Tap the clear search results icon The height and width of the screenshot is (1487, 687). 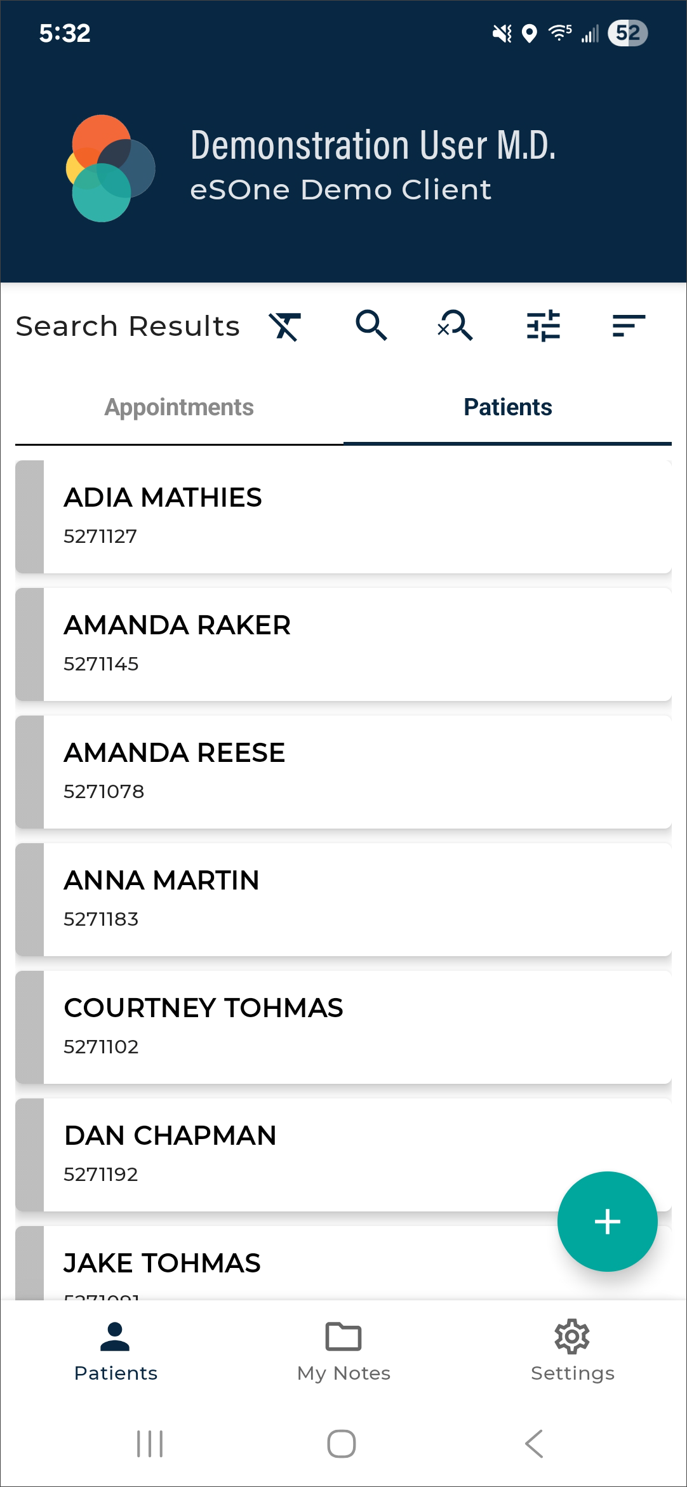455,326
